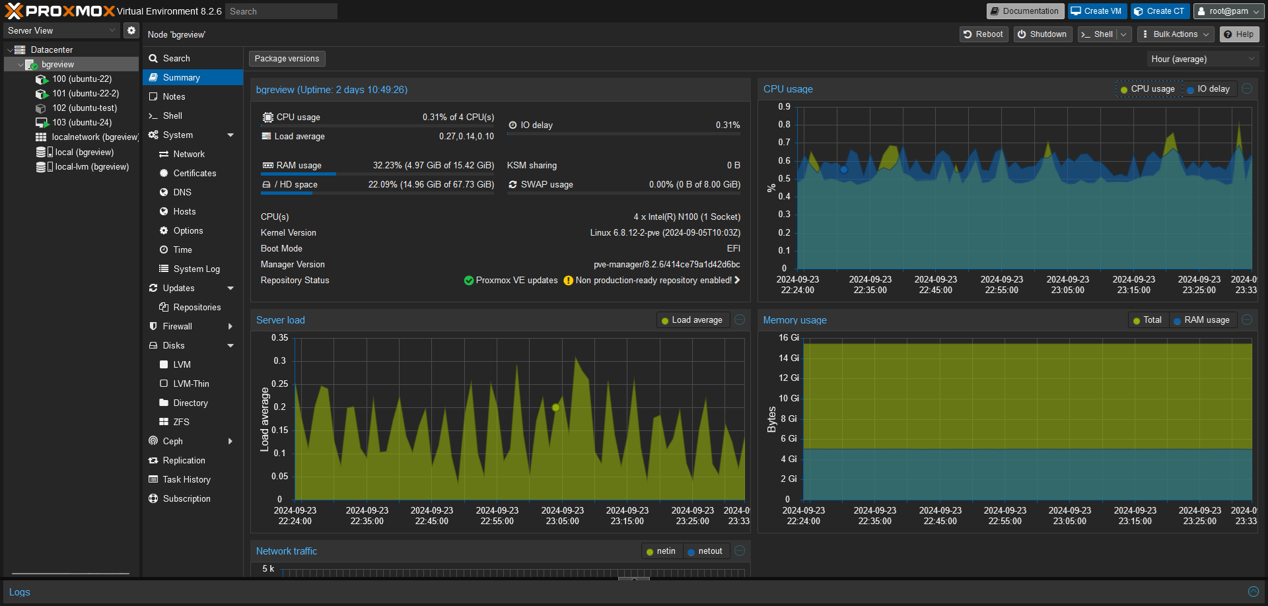Click undo zoom icon on CPU usage chart
Viewport: 1268px width, 606px height.
tap(1247, 88)
